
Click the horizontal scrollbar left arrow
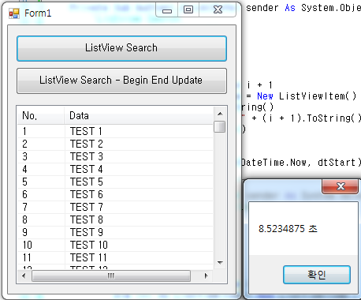[x=24, y=276]
